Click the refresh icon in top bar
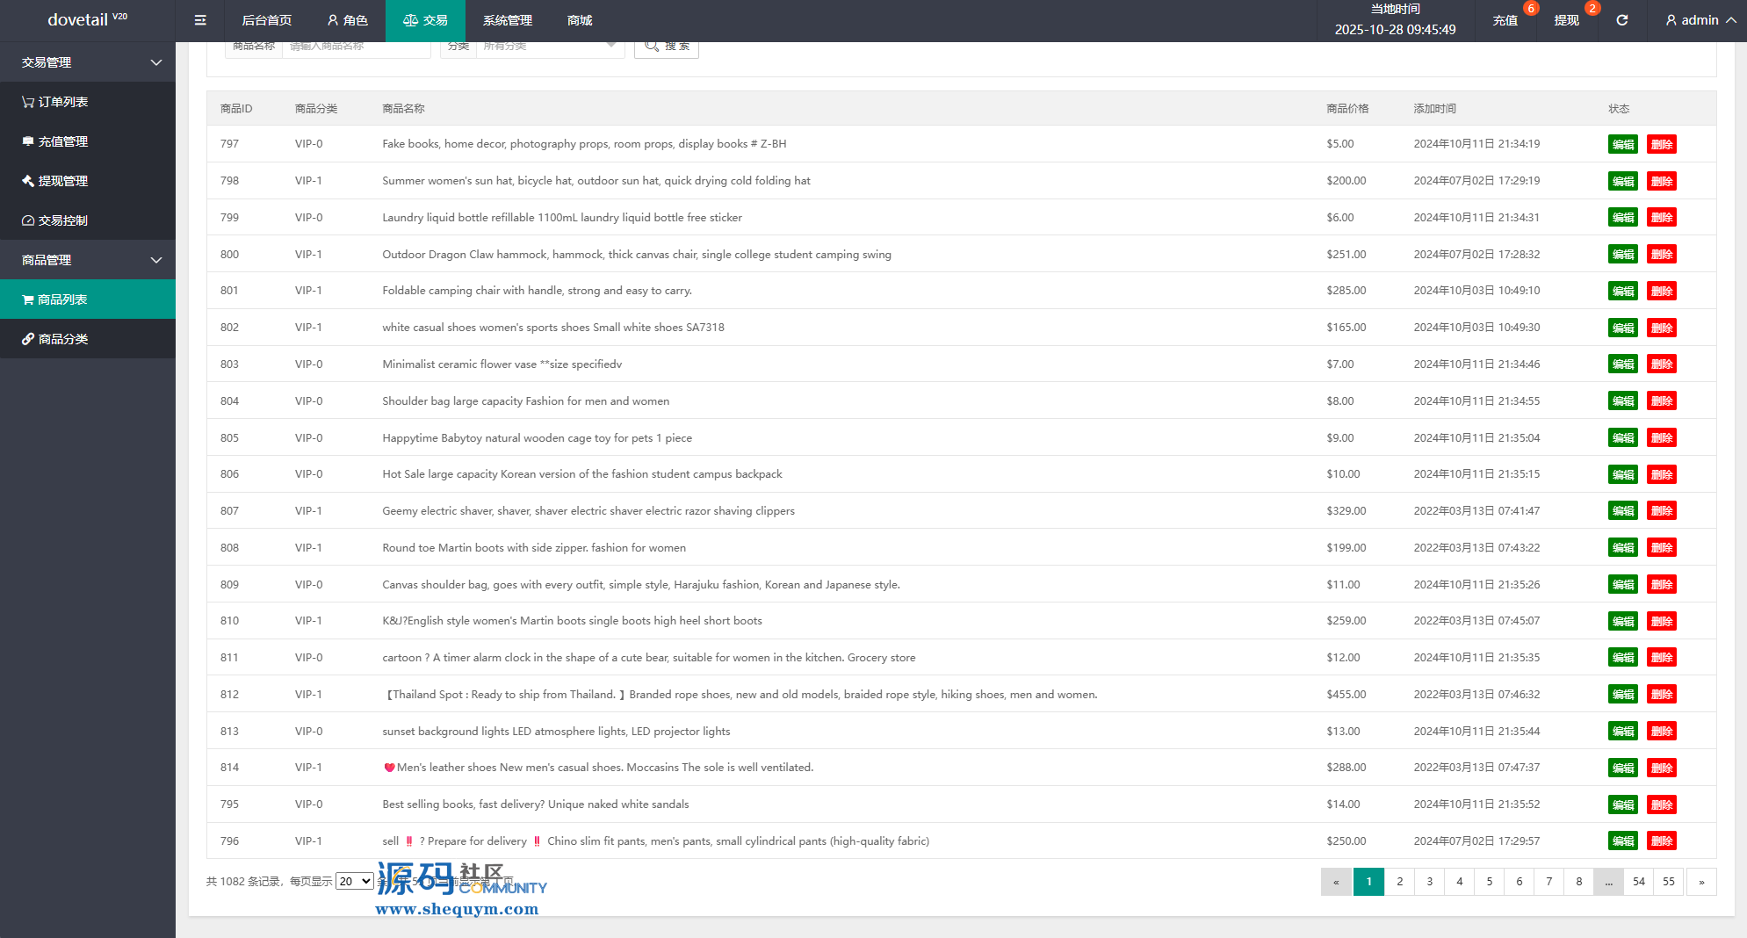This screenshot has height=938, width=1747. (x=1621, y=20)
